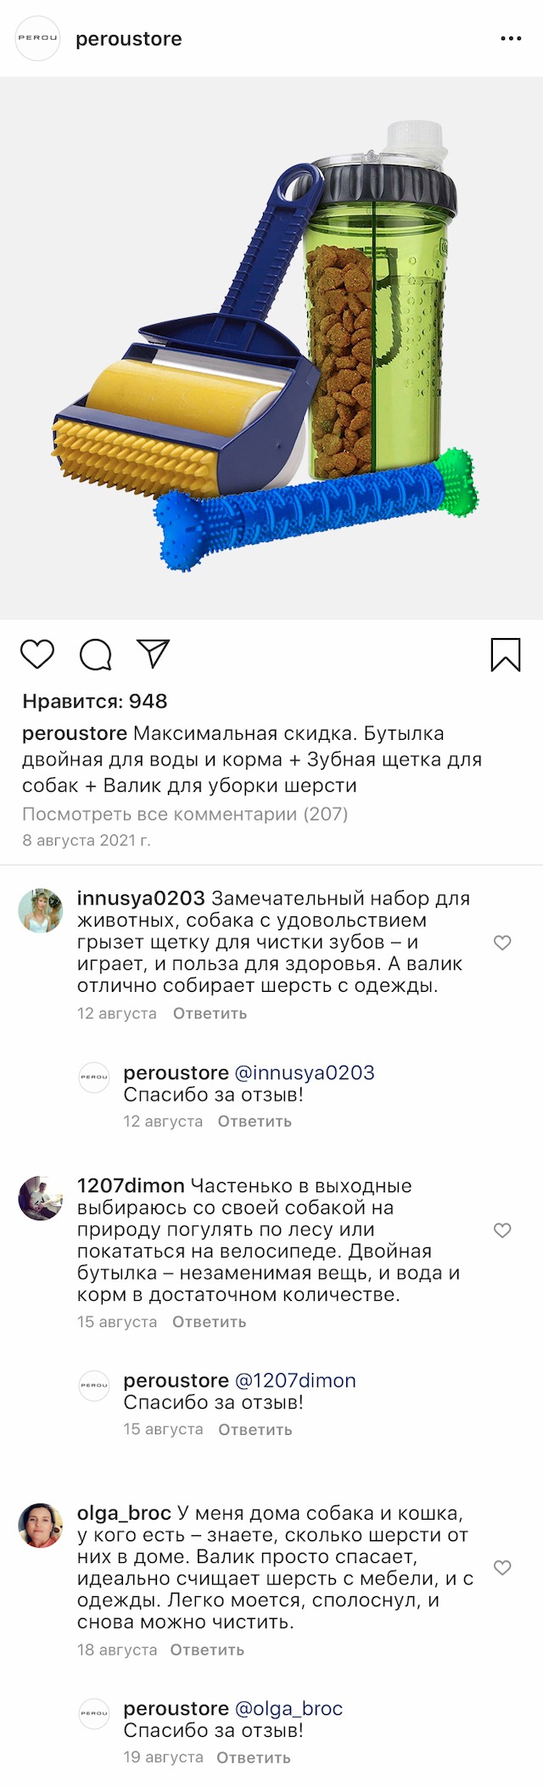View innusya0203's profile picture
This screenshot has height=1787, width=543.
41,911
